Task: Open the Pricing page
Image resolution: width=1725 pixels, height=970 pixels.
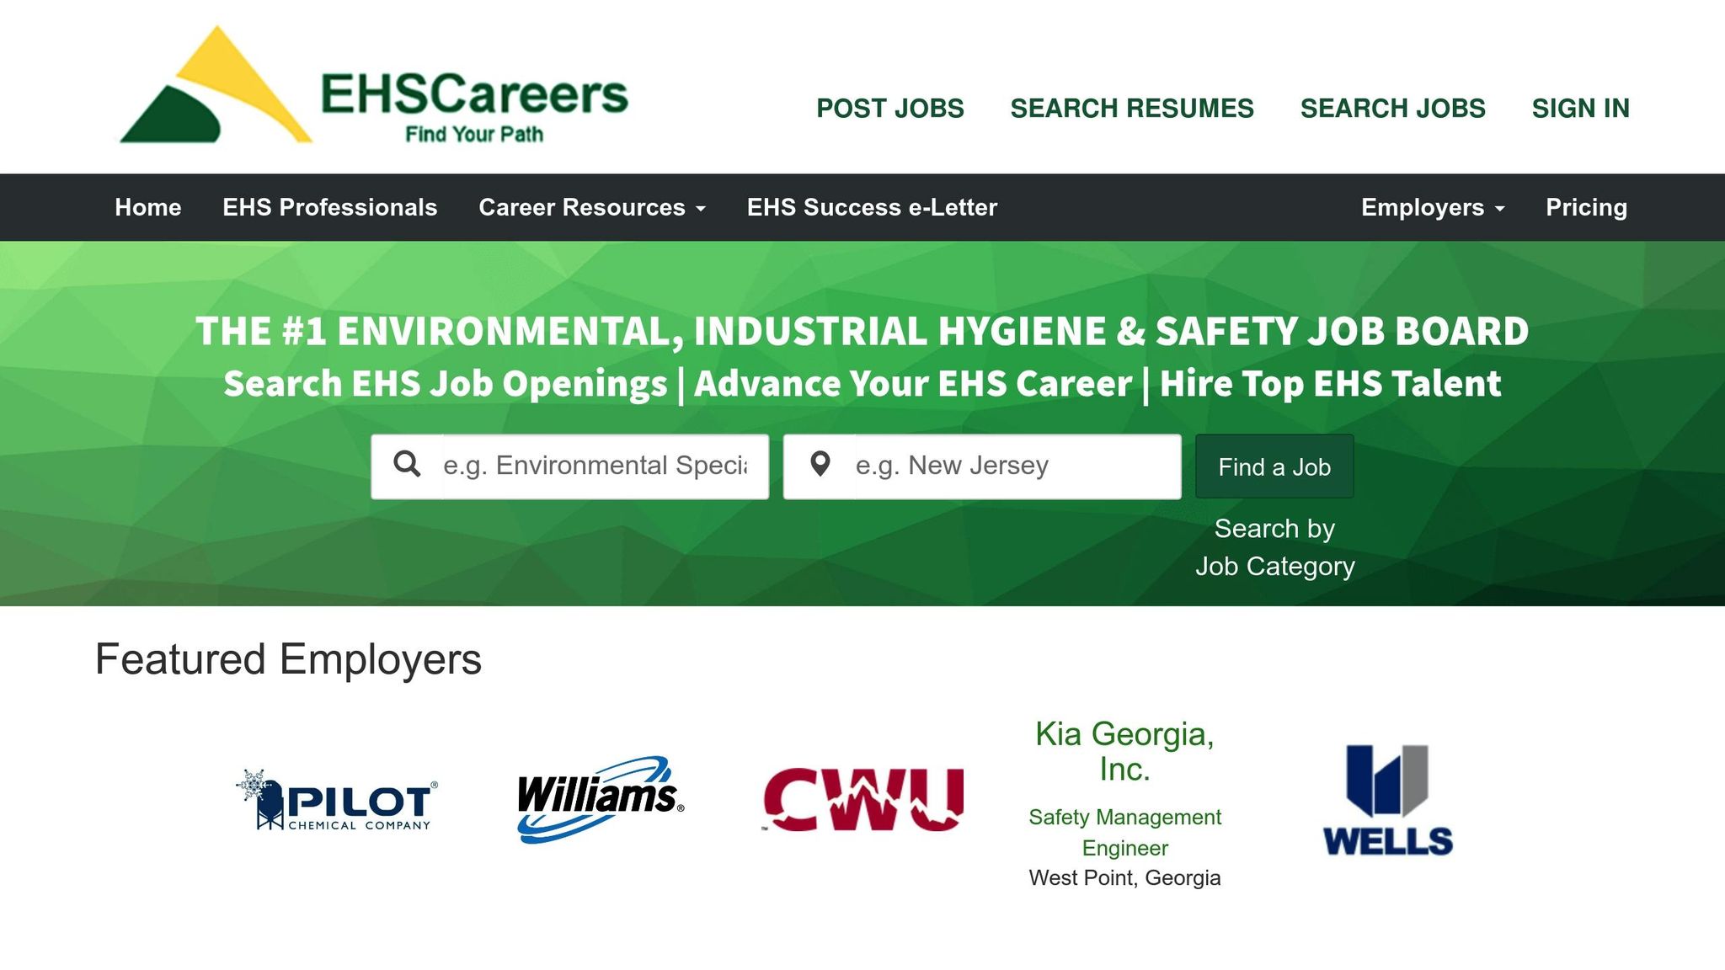Action: (1586, 208)
